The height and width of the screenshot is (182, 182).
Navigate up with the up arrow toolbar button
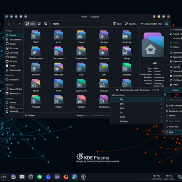click(20, 24)
